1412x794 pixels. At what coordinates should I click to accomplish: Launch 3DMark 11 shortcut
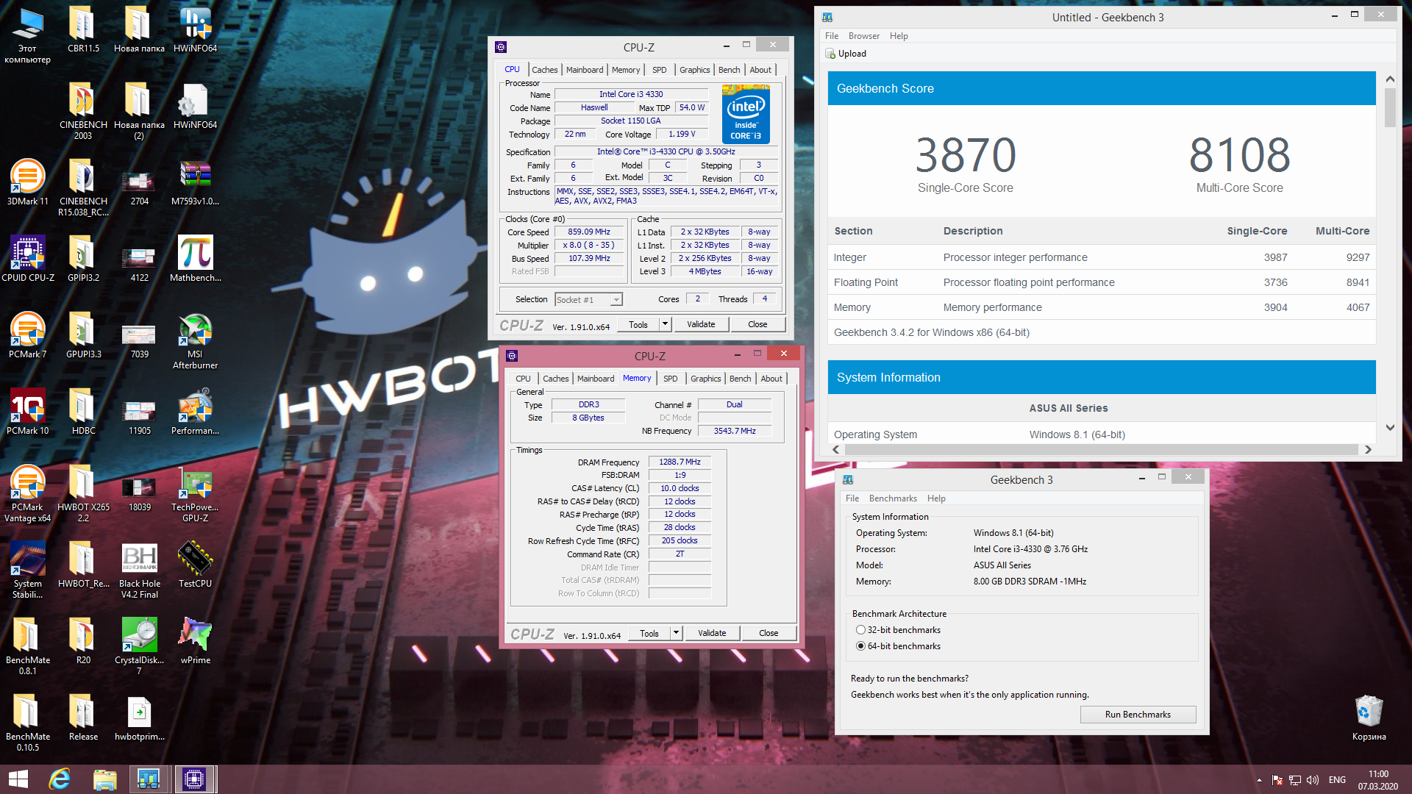tap(27, 183)
